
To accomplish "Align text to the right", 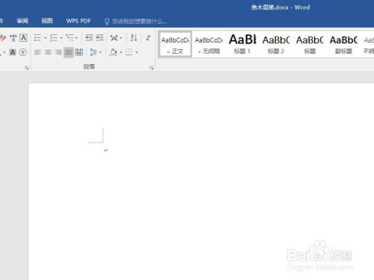I will click(58, 52).
